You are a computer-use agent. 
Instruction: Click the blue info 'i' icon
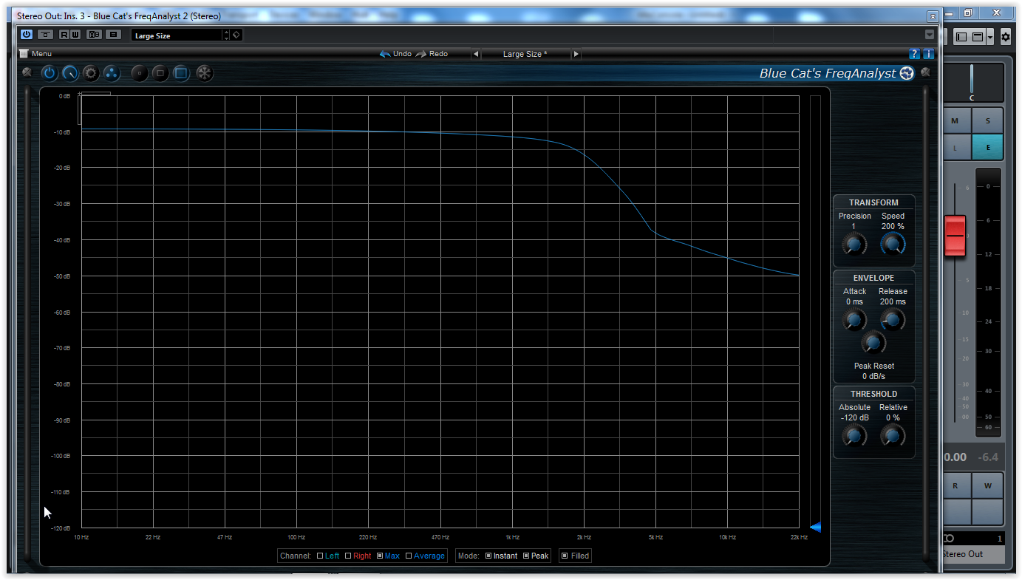[x=928, y=54]
